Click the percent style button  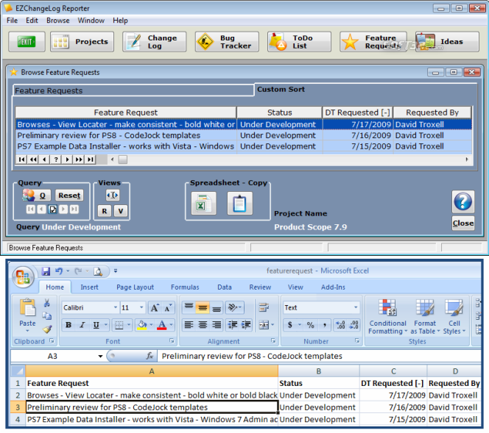click(x=310, y=325)
